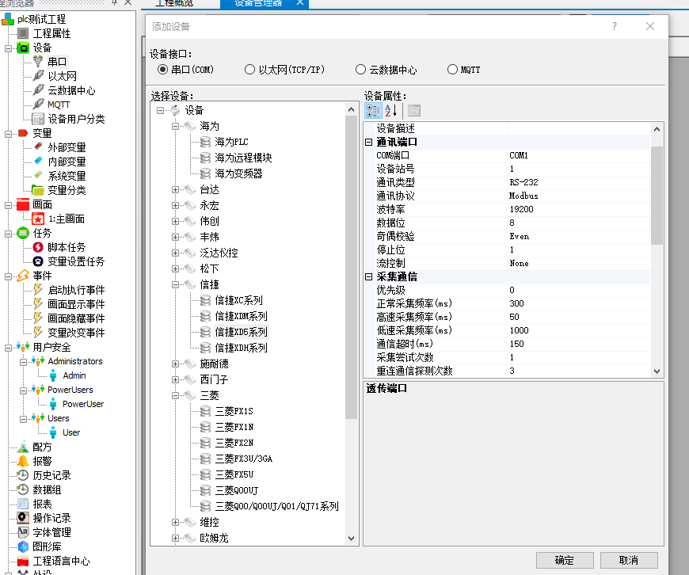Click the 三菱FX5U device icon

coord(205,474)
